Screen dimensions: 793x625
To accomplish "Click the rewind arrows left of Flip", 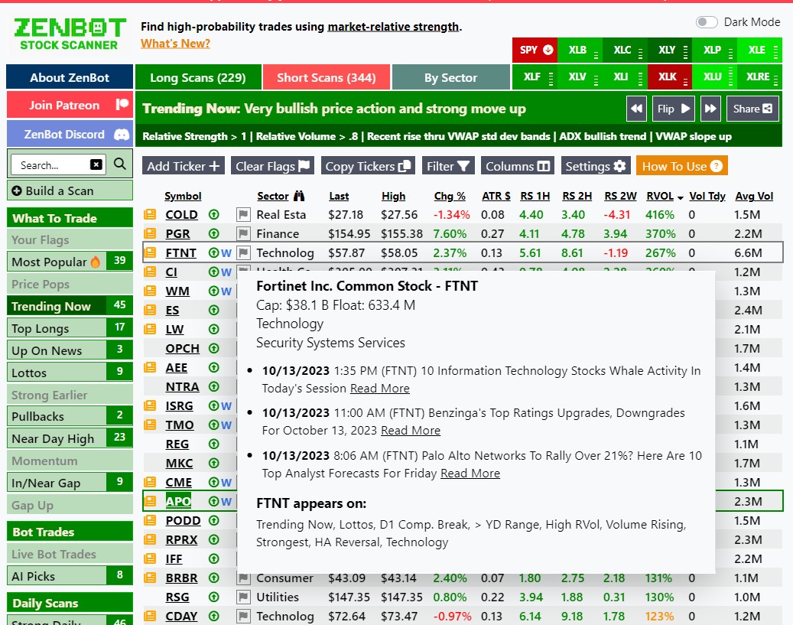I will coord(636,109).
